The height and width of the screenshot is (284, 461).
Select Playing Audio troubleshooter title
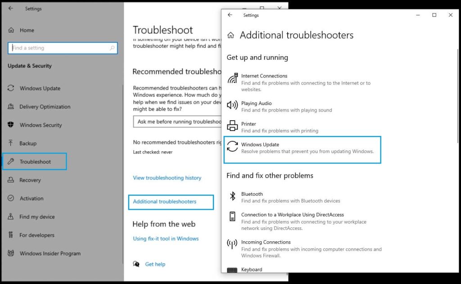pos(256,103)
